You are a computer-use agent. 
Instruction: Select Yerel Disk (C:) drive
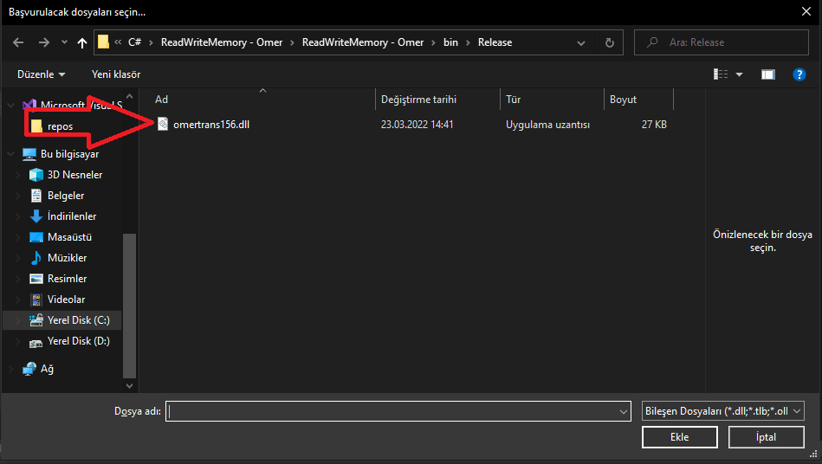click(79, 320)
